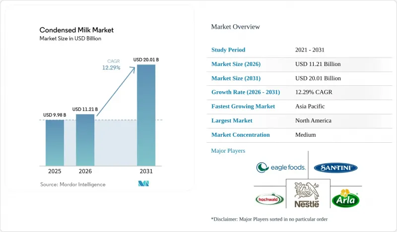The image size is (397, 232).
Task: Click the 'Market Concentration' label
Action: (241, 135)
